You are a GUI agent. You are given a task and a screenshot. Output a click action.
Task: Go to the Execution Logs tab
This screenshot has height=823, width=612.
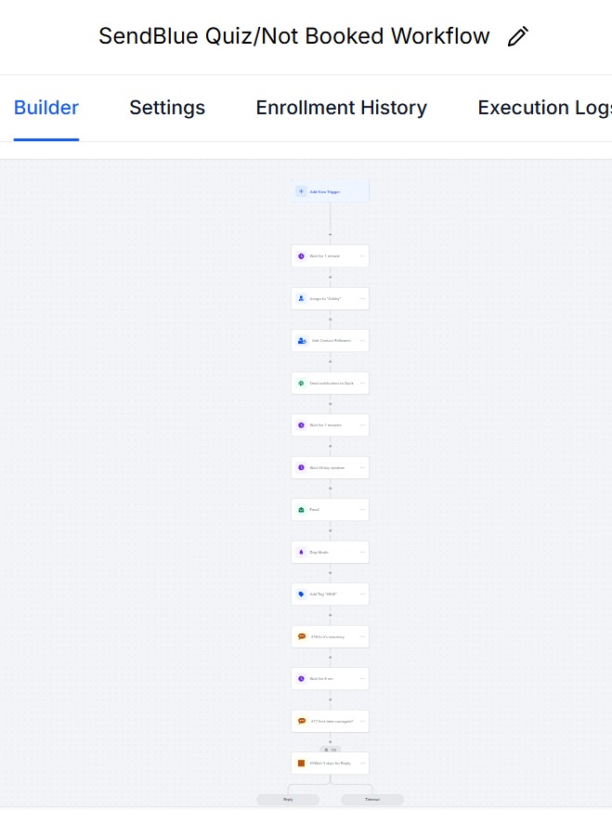(544, 108)
